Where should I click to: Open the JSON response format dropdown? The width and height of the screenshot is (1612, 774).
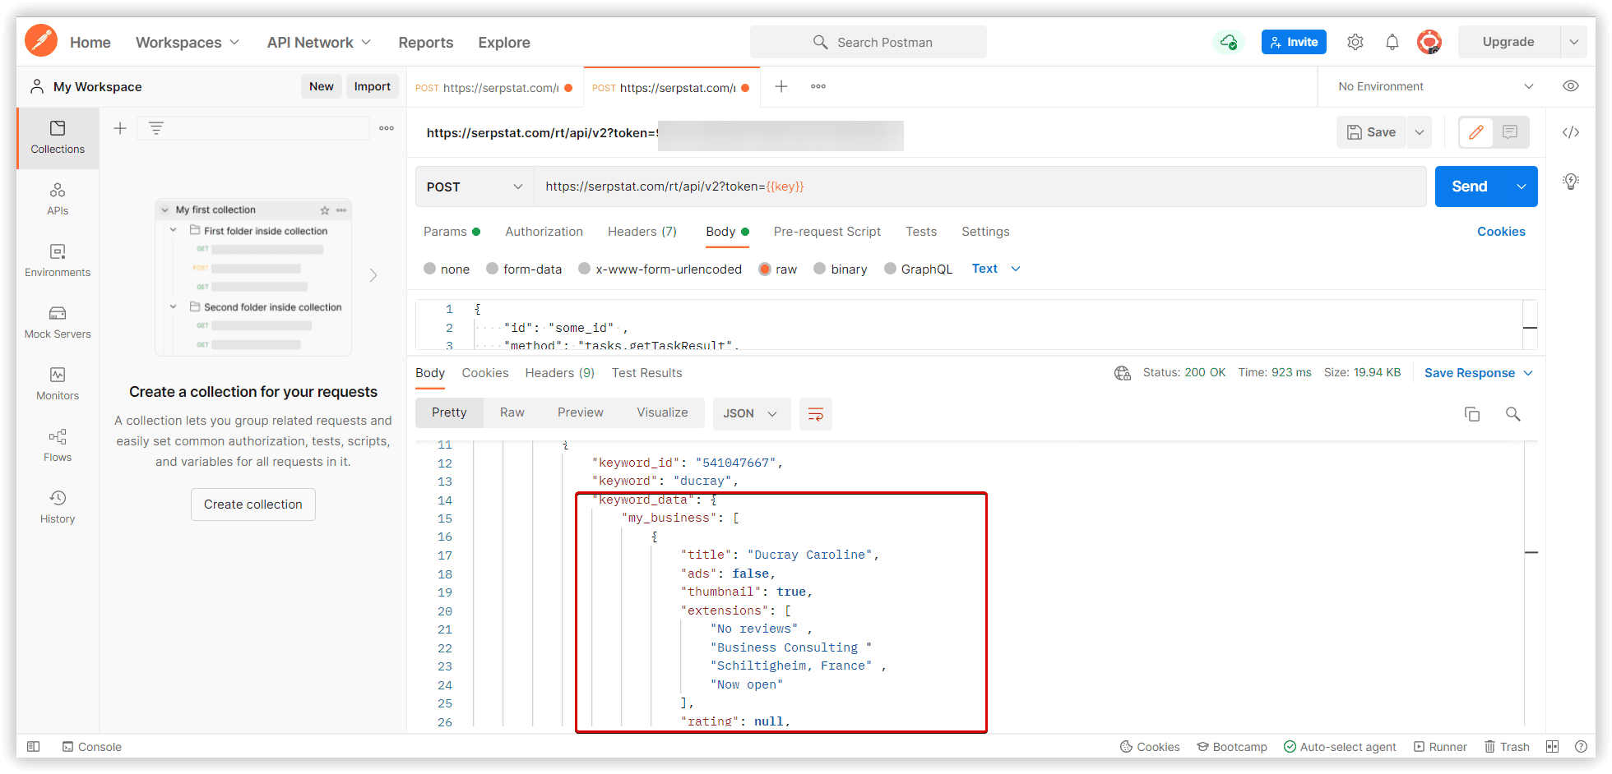751,414
